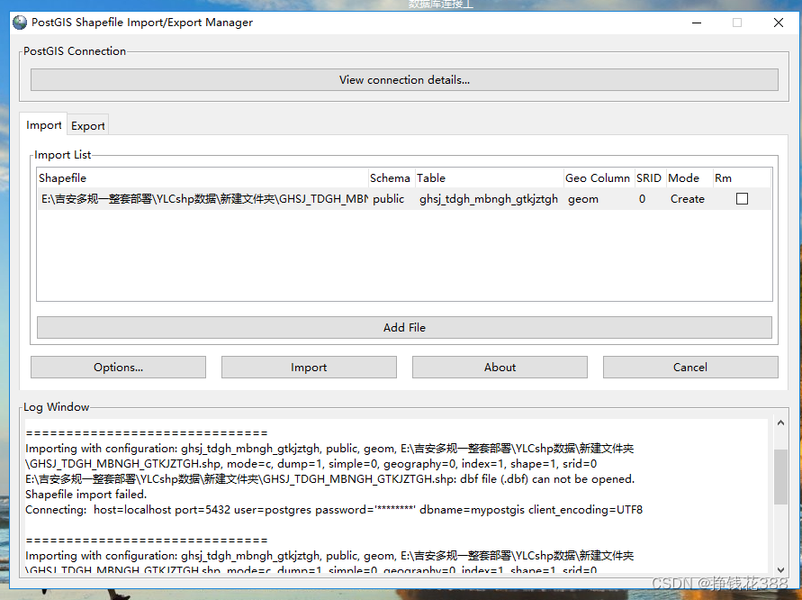
Task: Edit the table name ghsj_tdgh_mbngh_gtkjztgh
Action: tap(489, 198)
